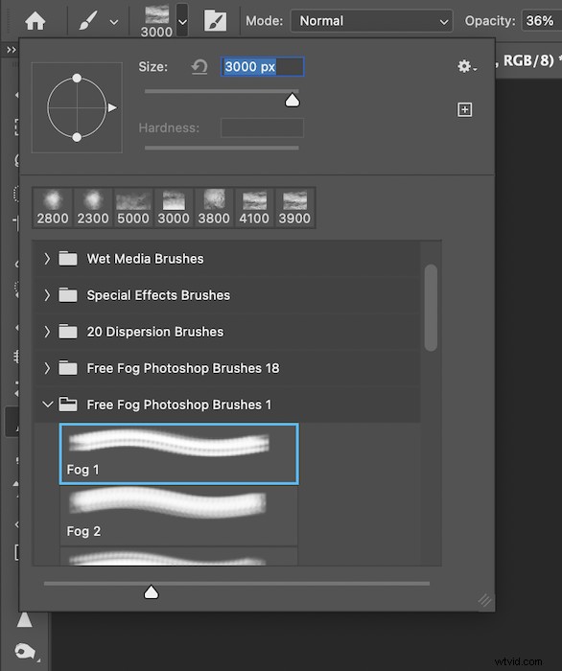
Task: Select the Free Fog Photoshop Brushes 1 label
Action: click(179, 405)
